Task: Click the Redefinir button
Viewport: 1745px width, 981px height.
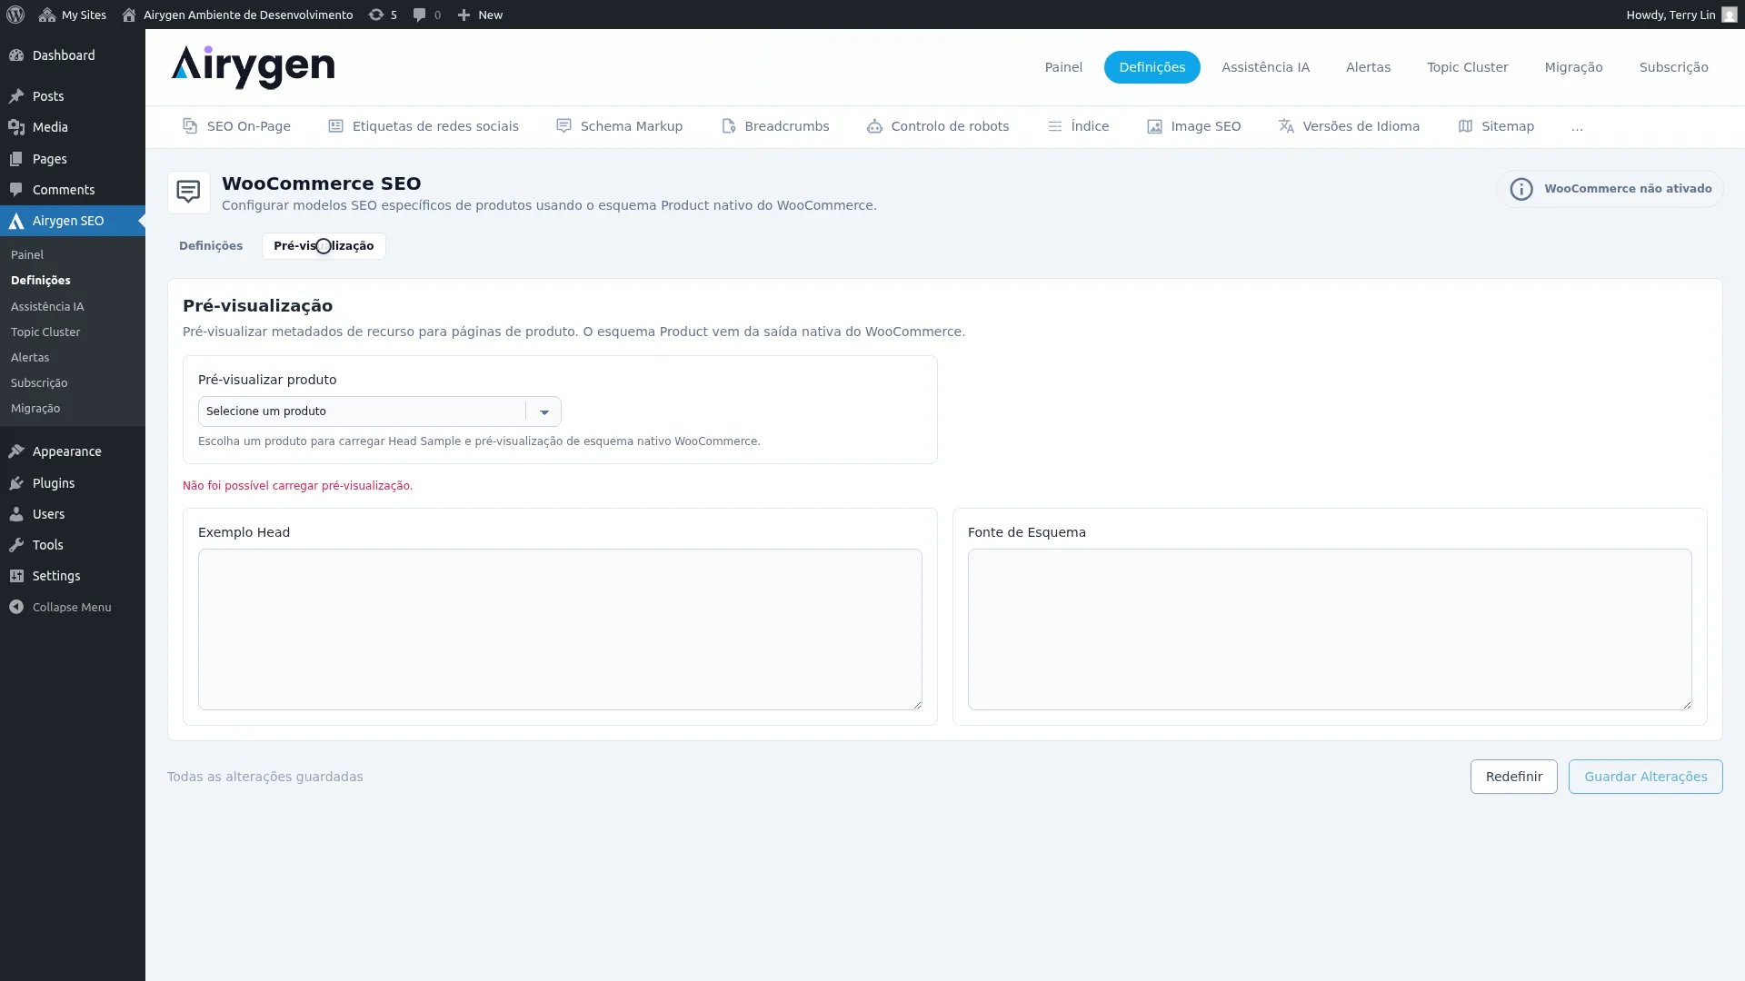Action: [x=1513, y=777]
